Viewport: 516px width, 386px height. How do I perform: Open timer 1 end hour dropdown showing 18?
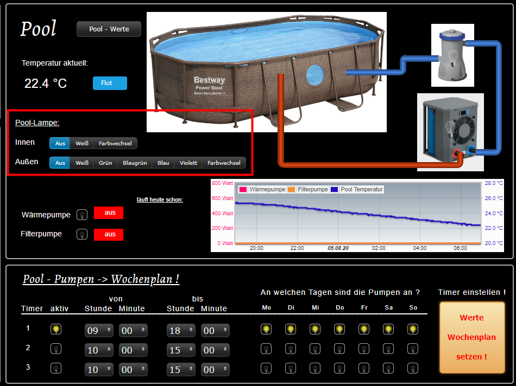[x=181, y=331]
